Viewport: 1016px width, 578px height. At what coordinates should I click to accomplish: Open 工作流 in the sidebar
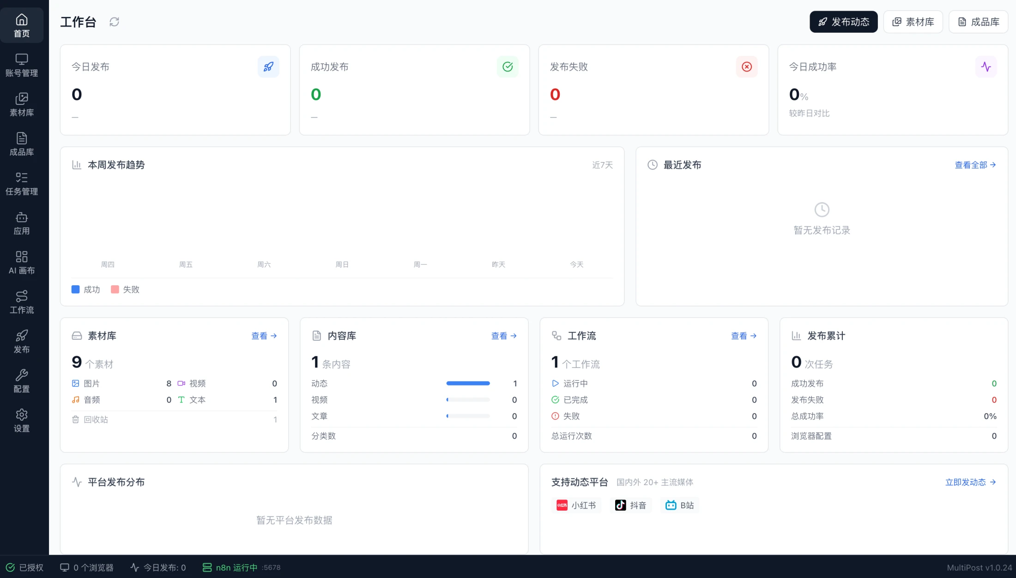pos(22,302)
